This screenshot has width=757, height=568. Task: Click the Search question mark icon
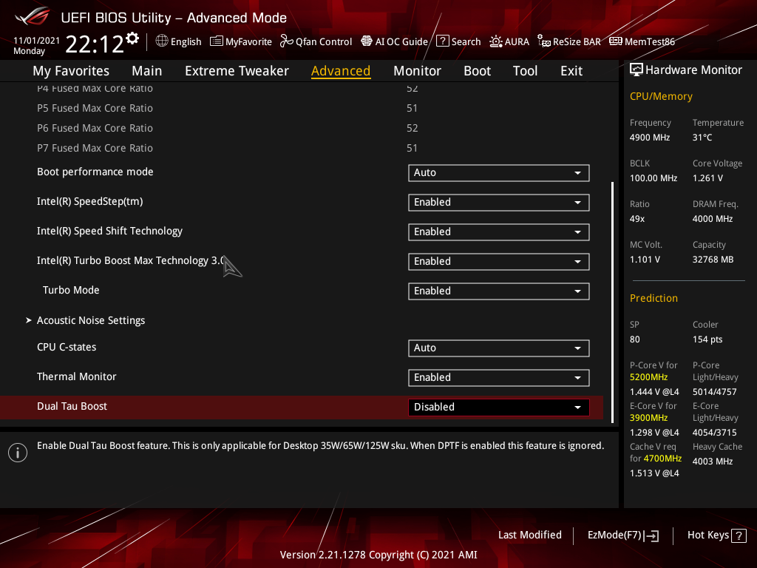pyautogui.click(x=443, y=41)
